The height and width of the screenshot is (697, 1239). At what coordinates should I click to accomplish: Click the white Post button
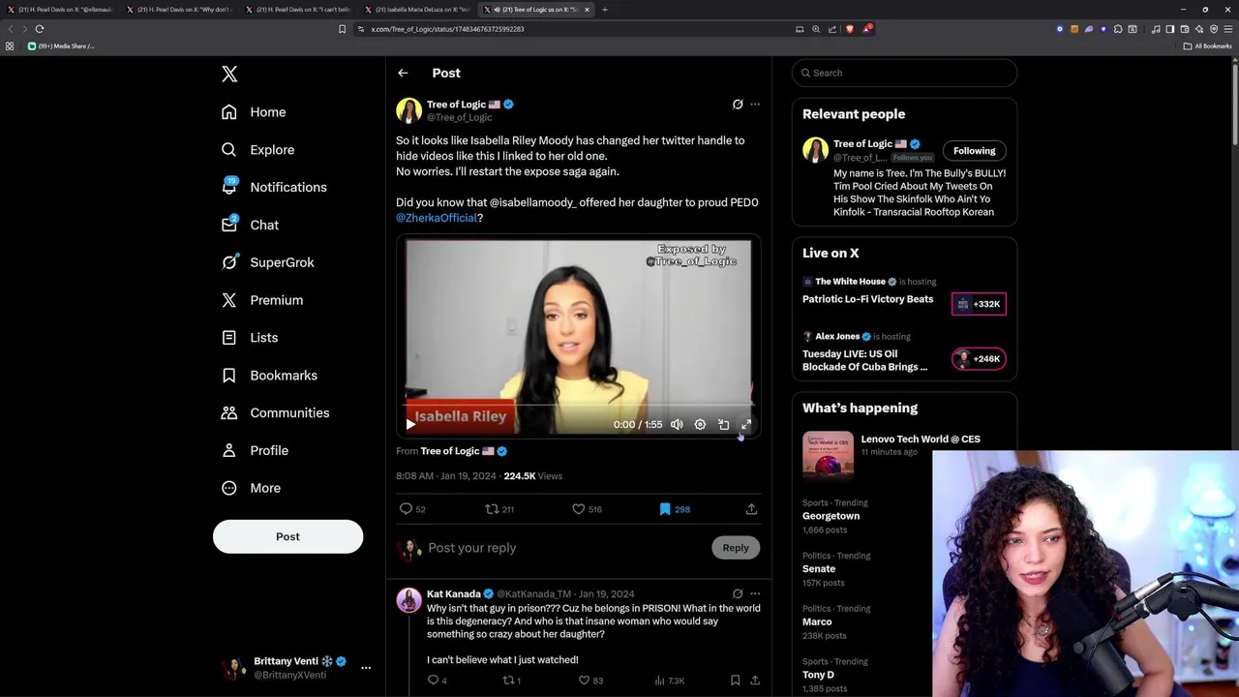287,536
